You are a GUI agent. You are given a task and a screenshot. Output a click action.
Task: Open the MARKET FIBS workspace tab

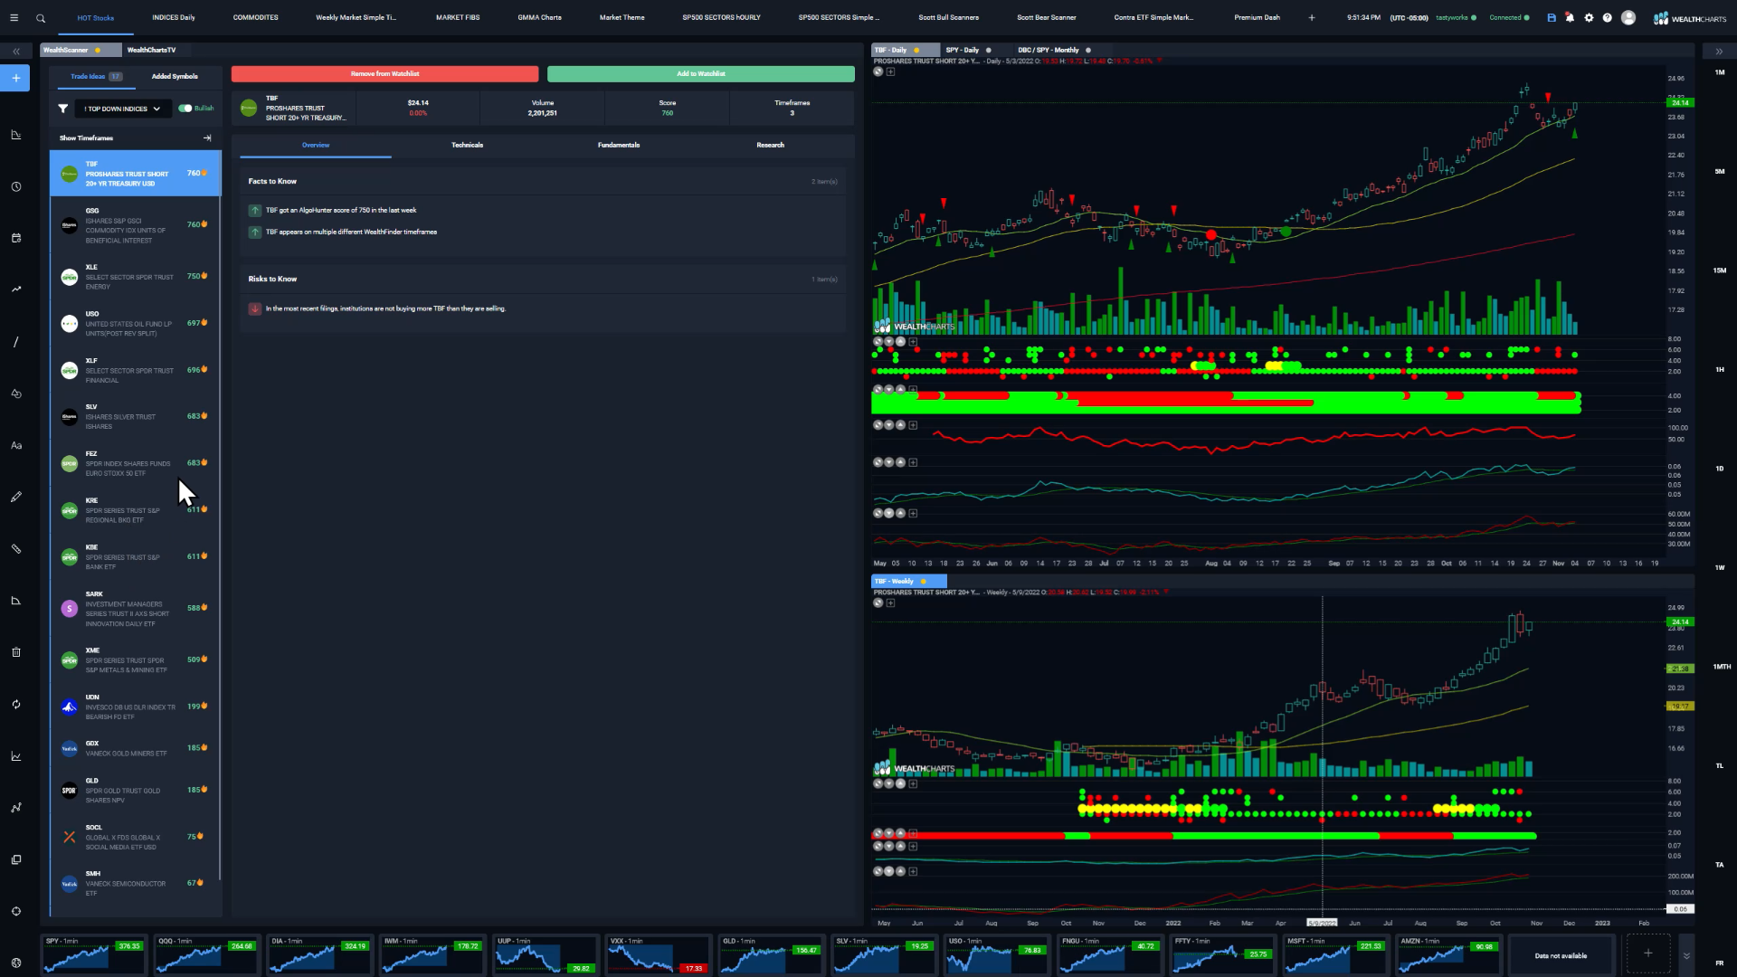pos(458,17)
